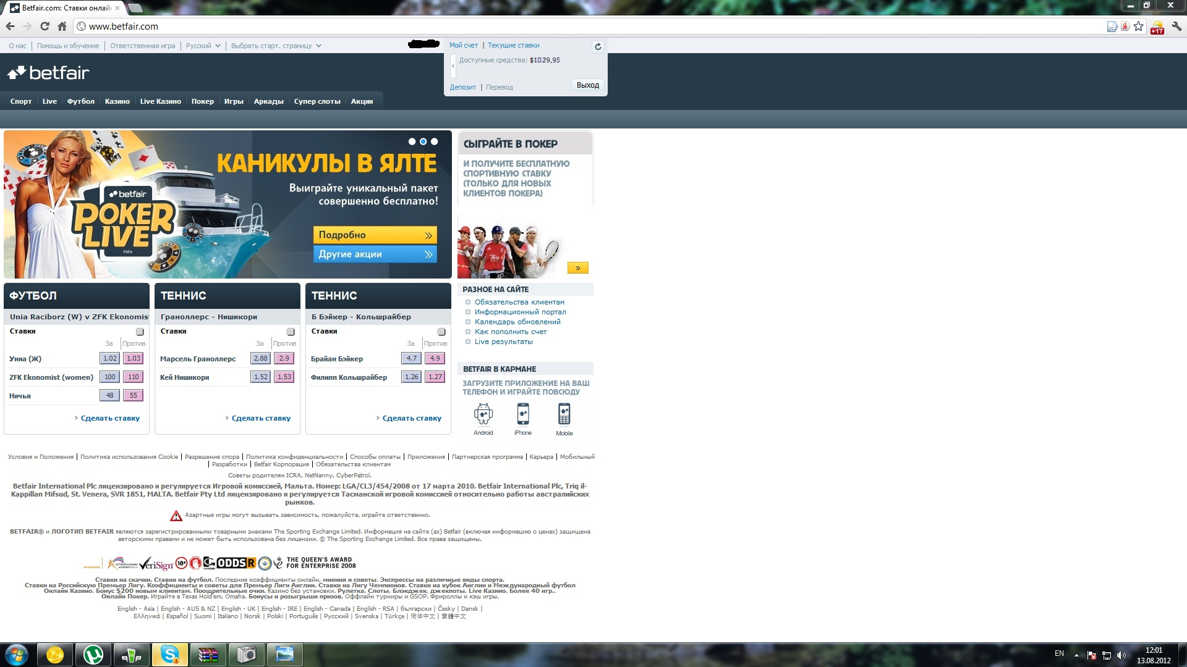Toggle checkbox in Unia Raciborz bets header
The width and height of the screenshot is (1187, 667).
pos(140,332)
